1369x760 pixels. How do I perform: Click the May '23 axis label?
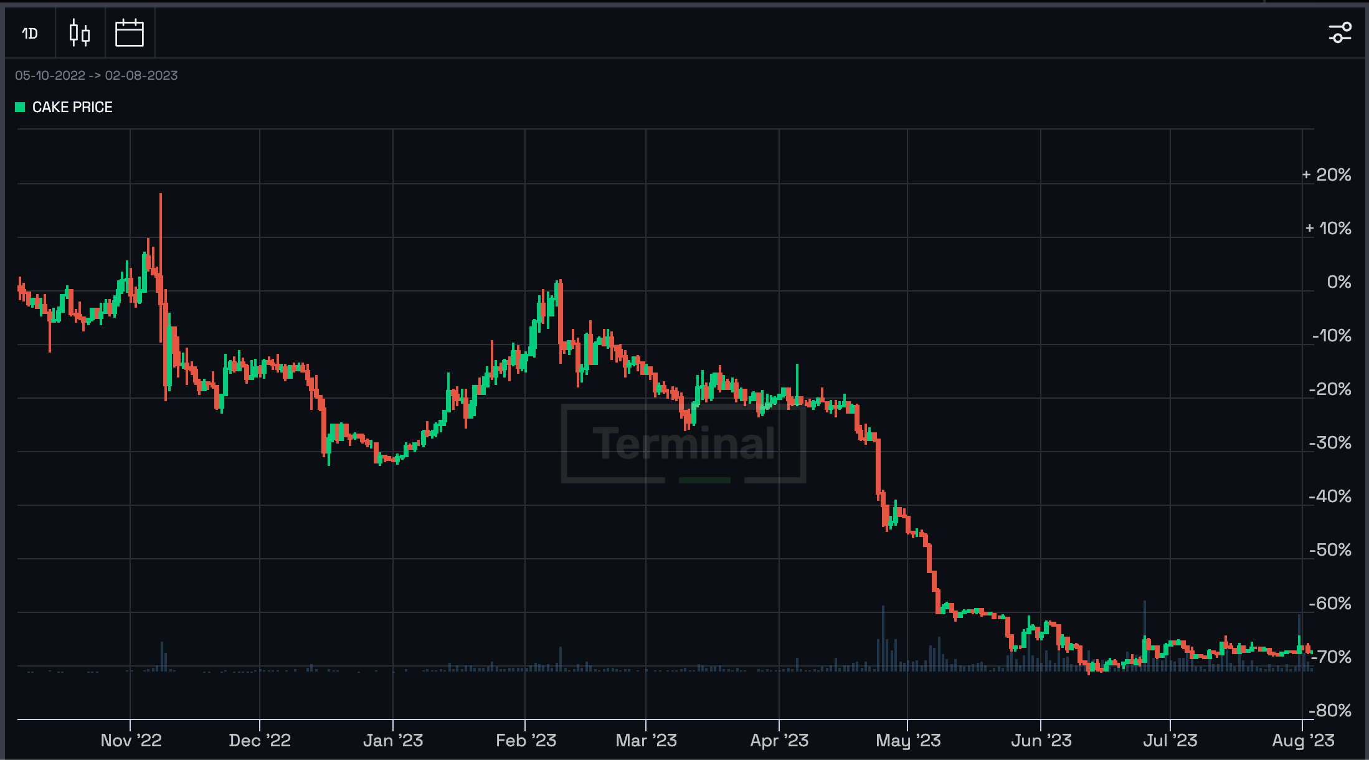908,740
